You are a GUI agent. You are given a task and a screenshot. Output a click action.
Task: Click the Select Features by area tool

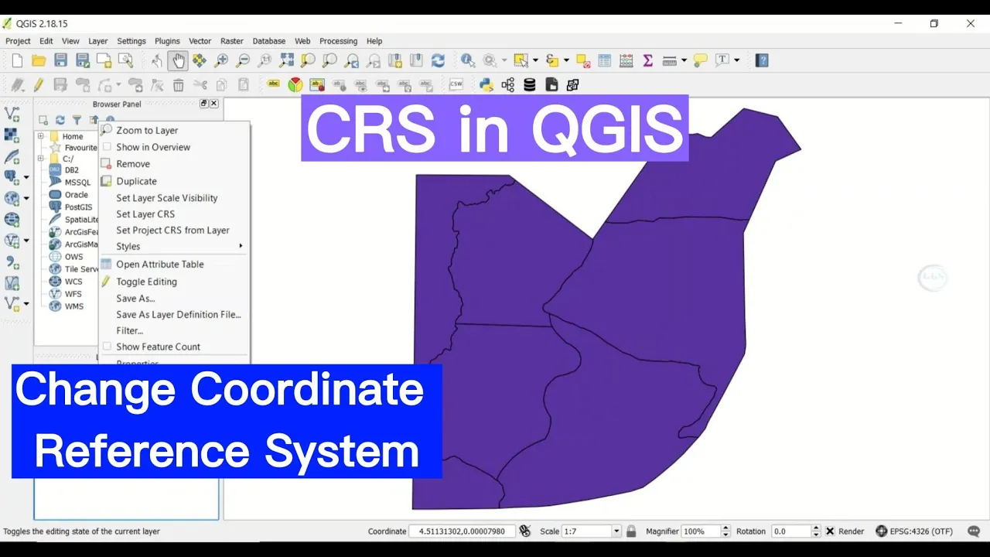point(521,60)
